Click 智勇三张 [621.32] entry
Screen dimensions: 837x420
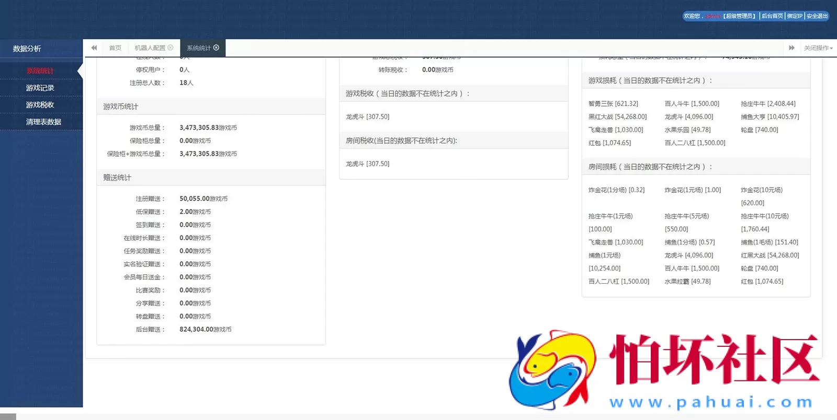coord(613,103)
